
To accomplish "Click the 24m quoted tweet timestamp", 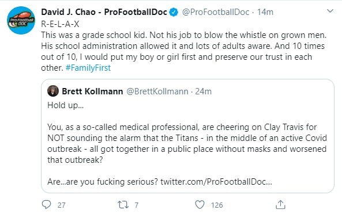I will coord(203,91).
